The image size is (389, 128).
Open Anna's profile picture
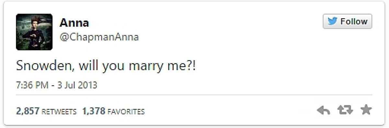34,32
